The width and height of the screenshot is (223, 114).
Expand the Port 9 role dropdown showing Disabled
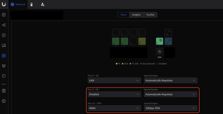point(114,94)
